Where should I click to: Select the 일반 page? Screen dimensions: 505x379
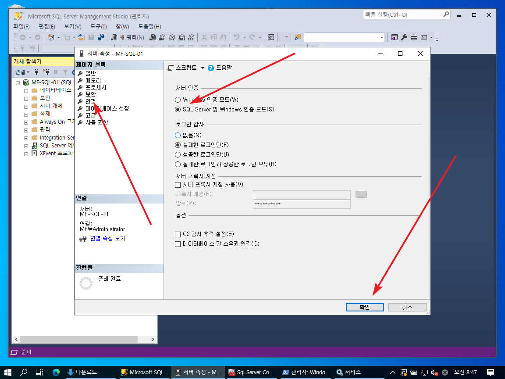click(x=91, y=73)
